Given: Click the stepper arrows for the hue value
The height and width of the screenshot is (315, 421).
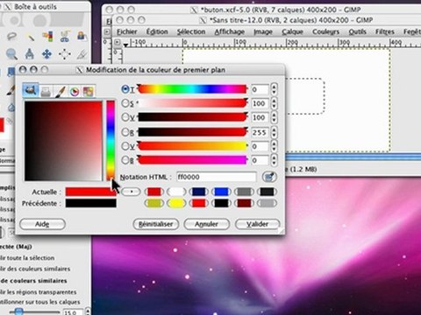Looking at the screenshot, I should tap(274, 89).
